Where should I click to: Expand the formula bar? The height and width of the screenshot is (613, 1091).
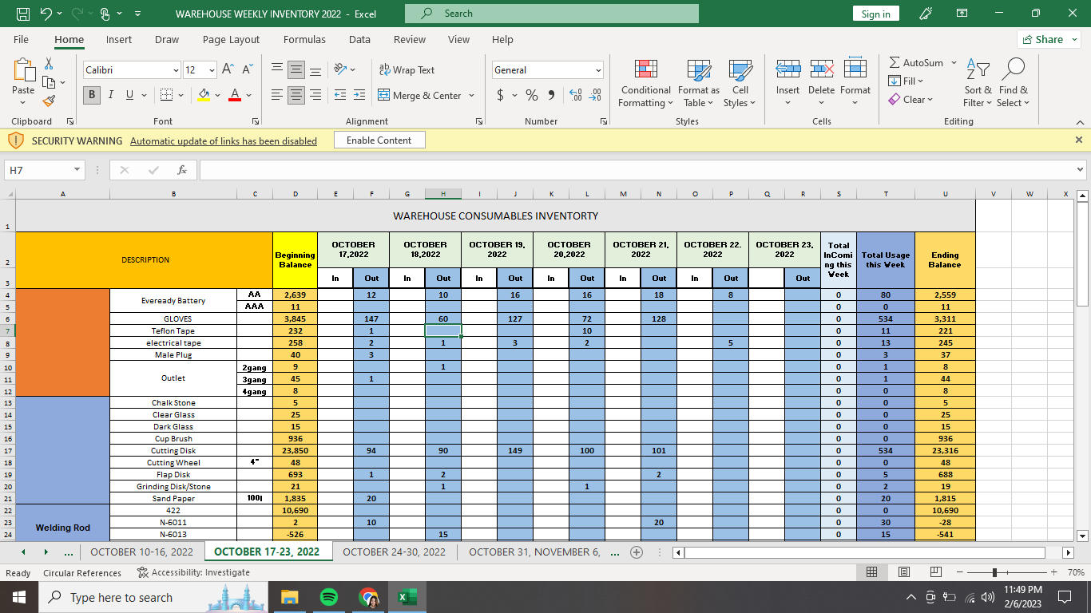[x=1081, y=170]
